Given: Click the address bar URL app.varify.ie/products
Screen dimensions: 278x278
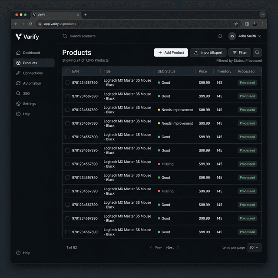Looking at the screenshot, I should pyautogui.click(x=60, y=24).
